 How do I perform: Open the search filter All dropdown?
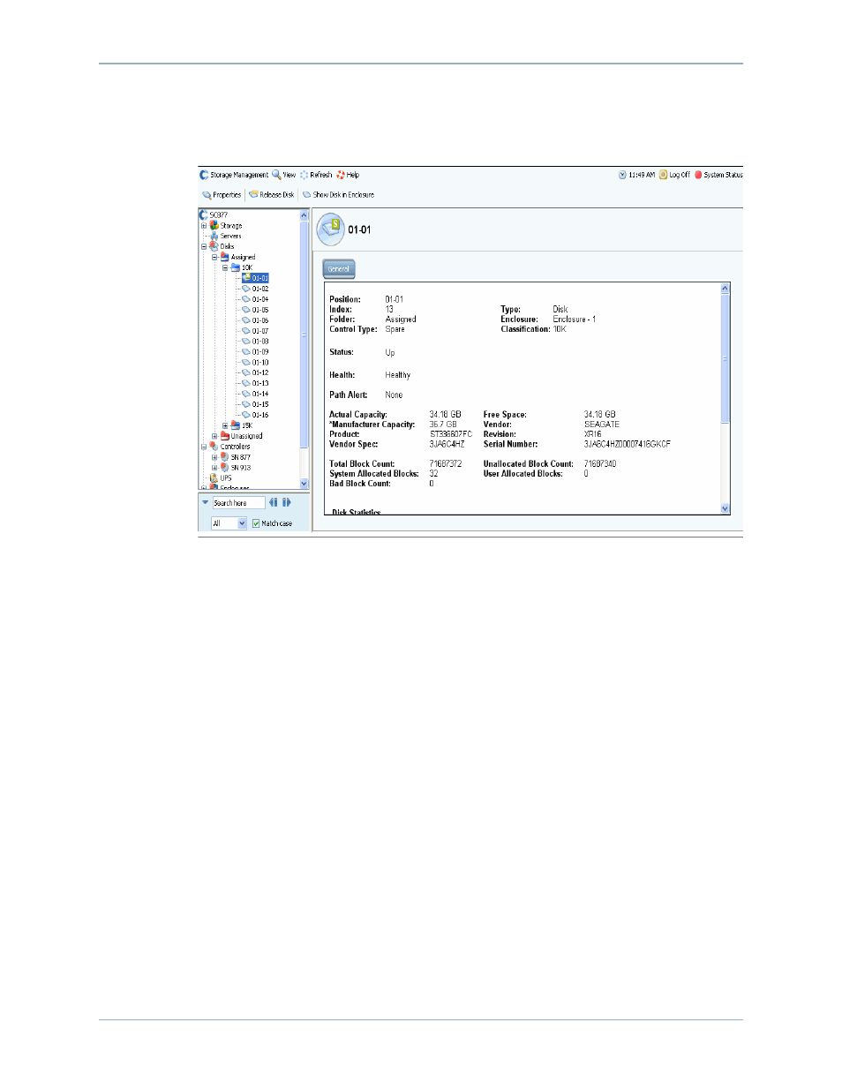click(x=242, y=523)
